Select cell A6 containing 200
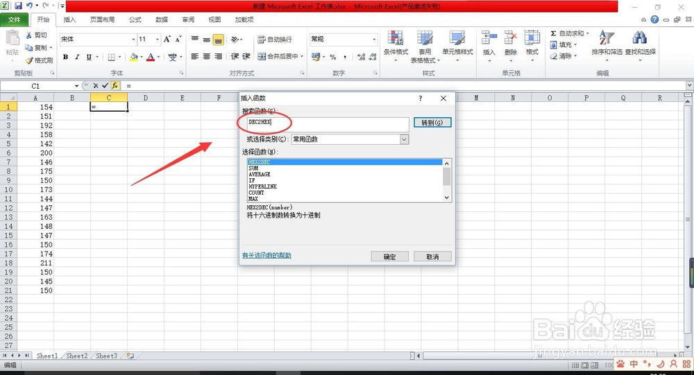 [x=35, y=152]
